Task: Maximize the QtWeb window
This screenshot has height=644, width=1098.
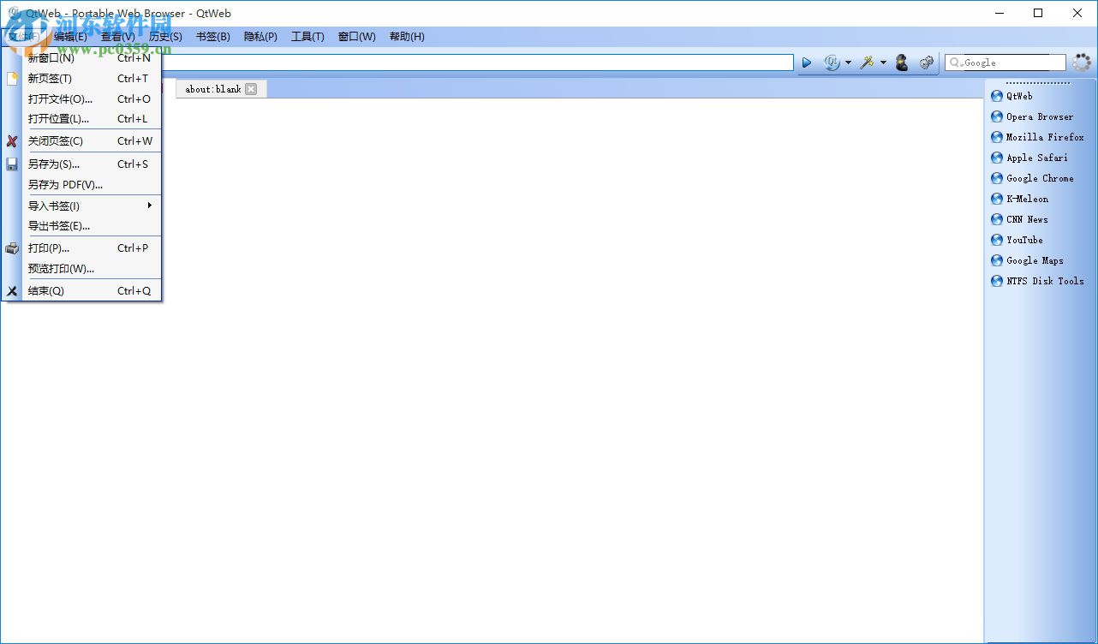Action: coord(1038,13)
